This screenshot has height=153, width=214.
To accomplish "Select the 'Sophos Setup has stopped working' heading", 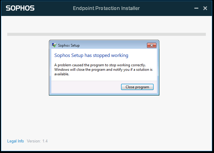I will [x=91, y=55].
